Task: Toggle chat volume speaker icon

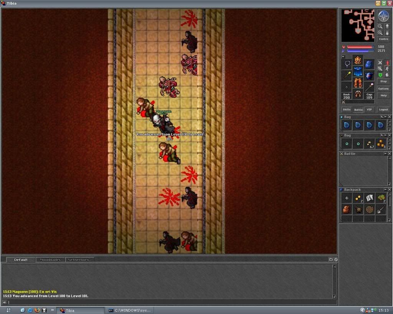Action: click(4, 302)
